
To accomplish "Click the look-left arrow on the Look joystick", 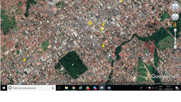I will point(173,7).
